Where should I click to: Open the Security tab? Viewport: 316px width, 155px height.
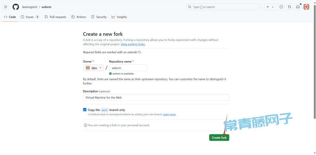click(x=99, y=17)
